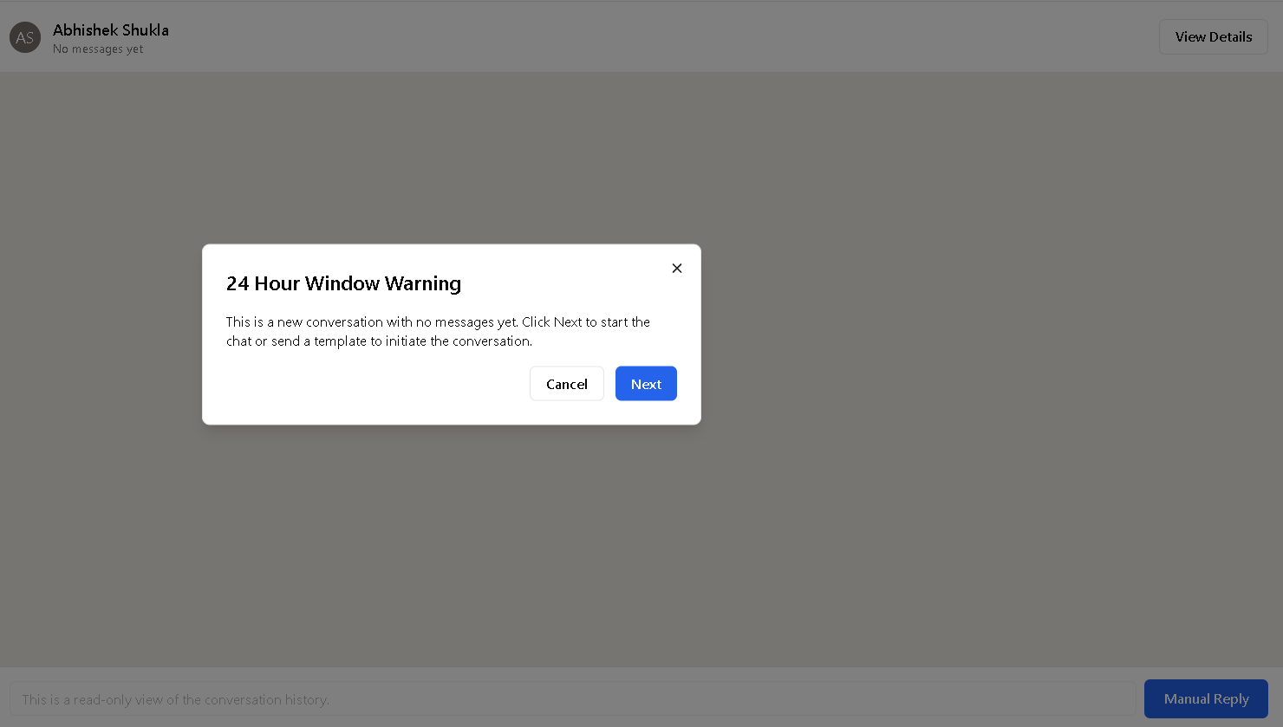This screenshot has width=1283, height=727.
Task: Cancel the 24 Hour Window Warning
Action: click(567, 384)
